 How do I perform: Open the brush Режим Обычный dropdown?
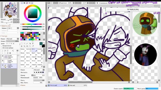39,70
